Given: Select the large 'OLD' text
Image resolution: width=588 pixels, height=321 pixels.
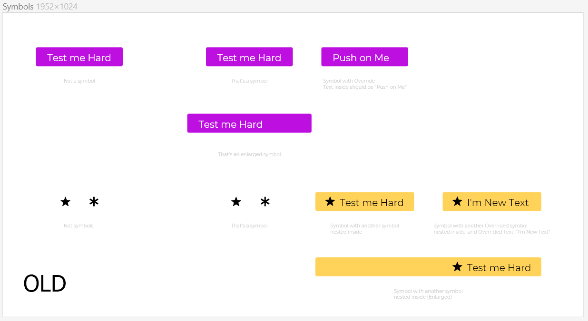Looking at the screenshot, I should click(45, 284).
